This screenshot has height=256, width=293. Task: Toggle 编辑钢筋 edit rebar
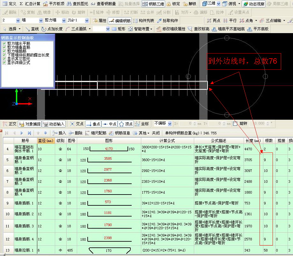(x=120, y=20)
